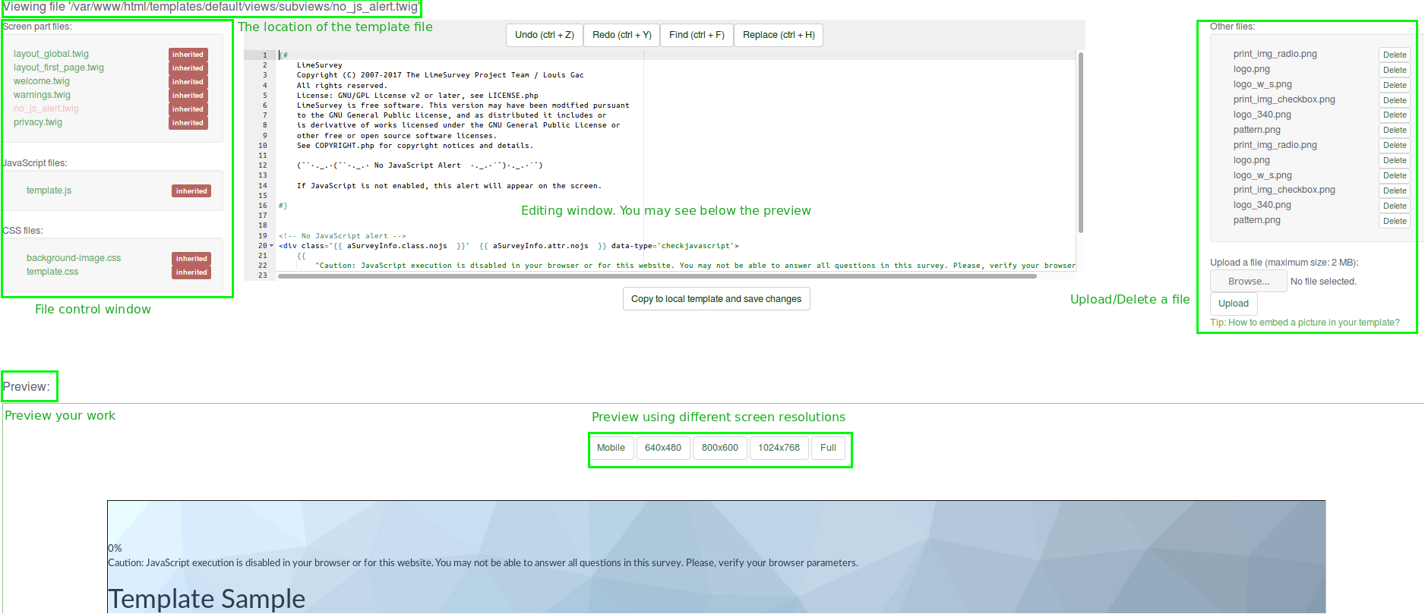Open template.js JavaScript file

49,190
